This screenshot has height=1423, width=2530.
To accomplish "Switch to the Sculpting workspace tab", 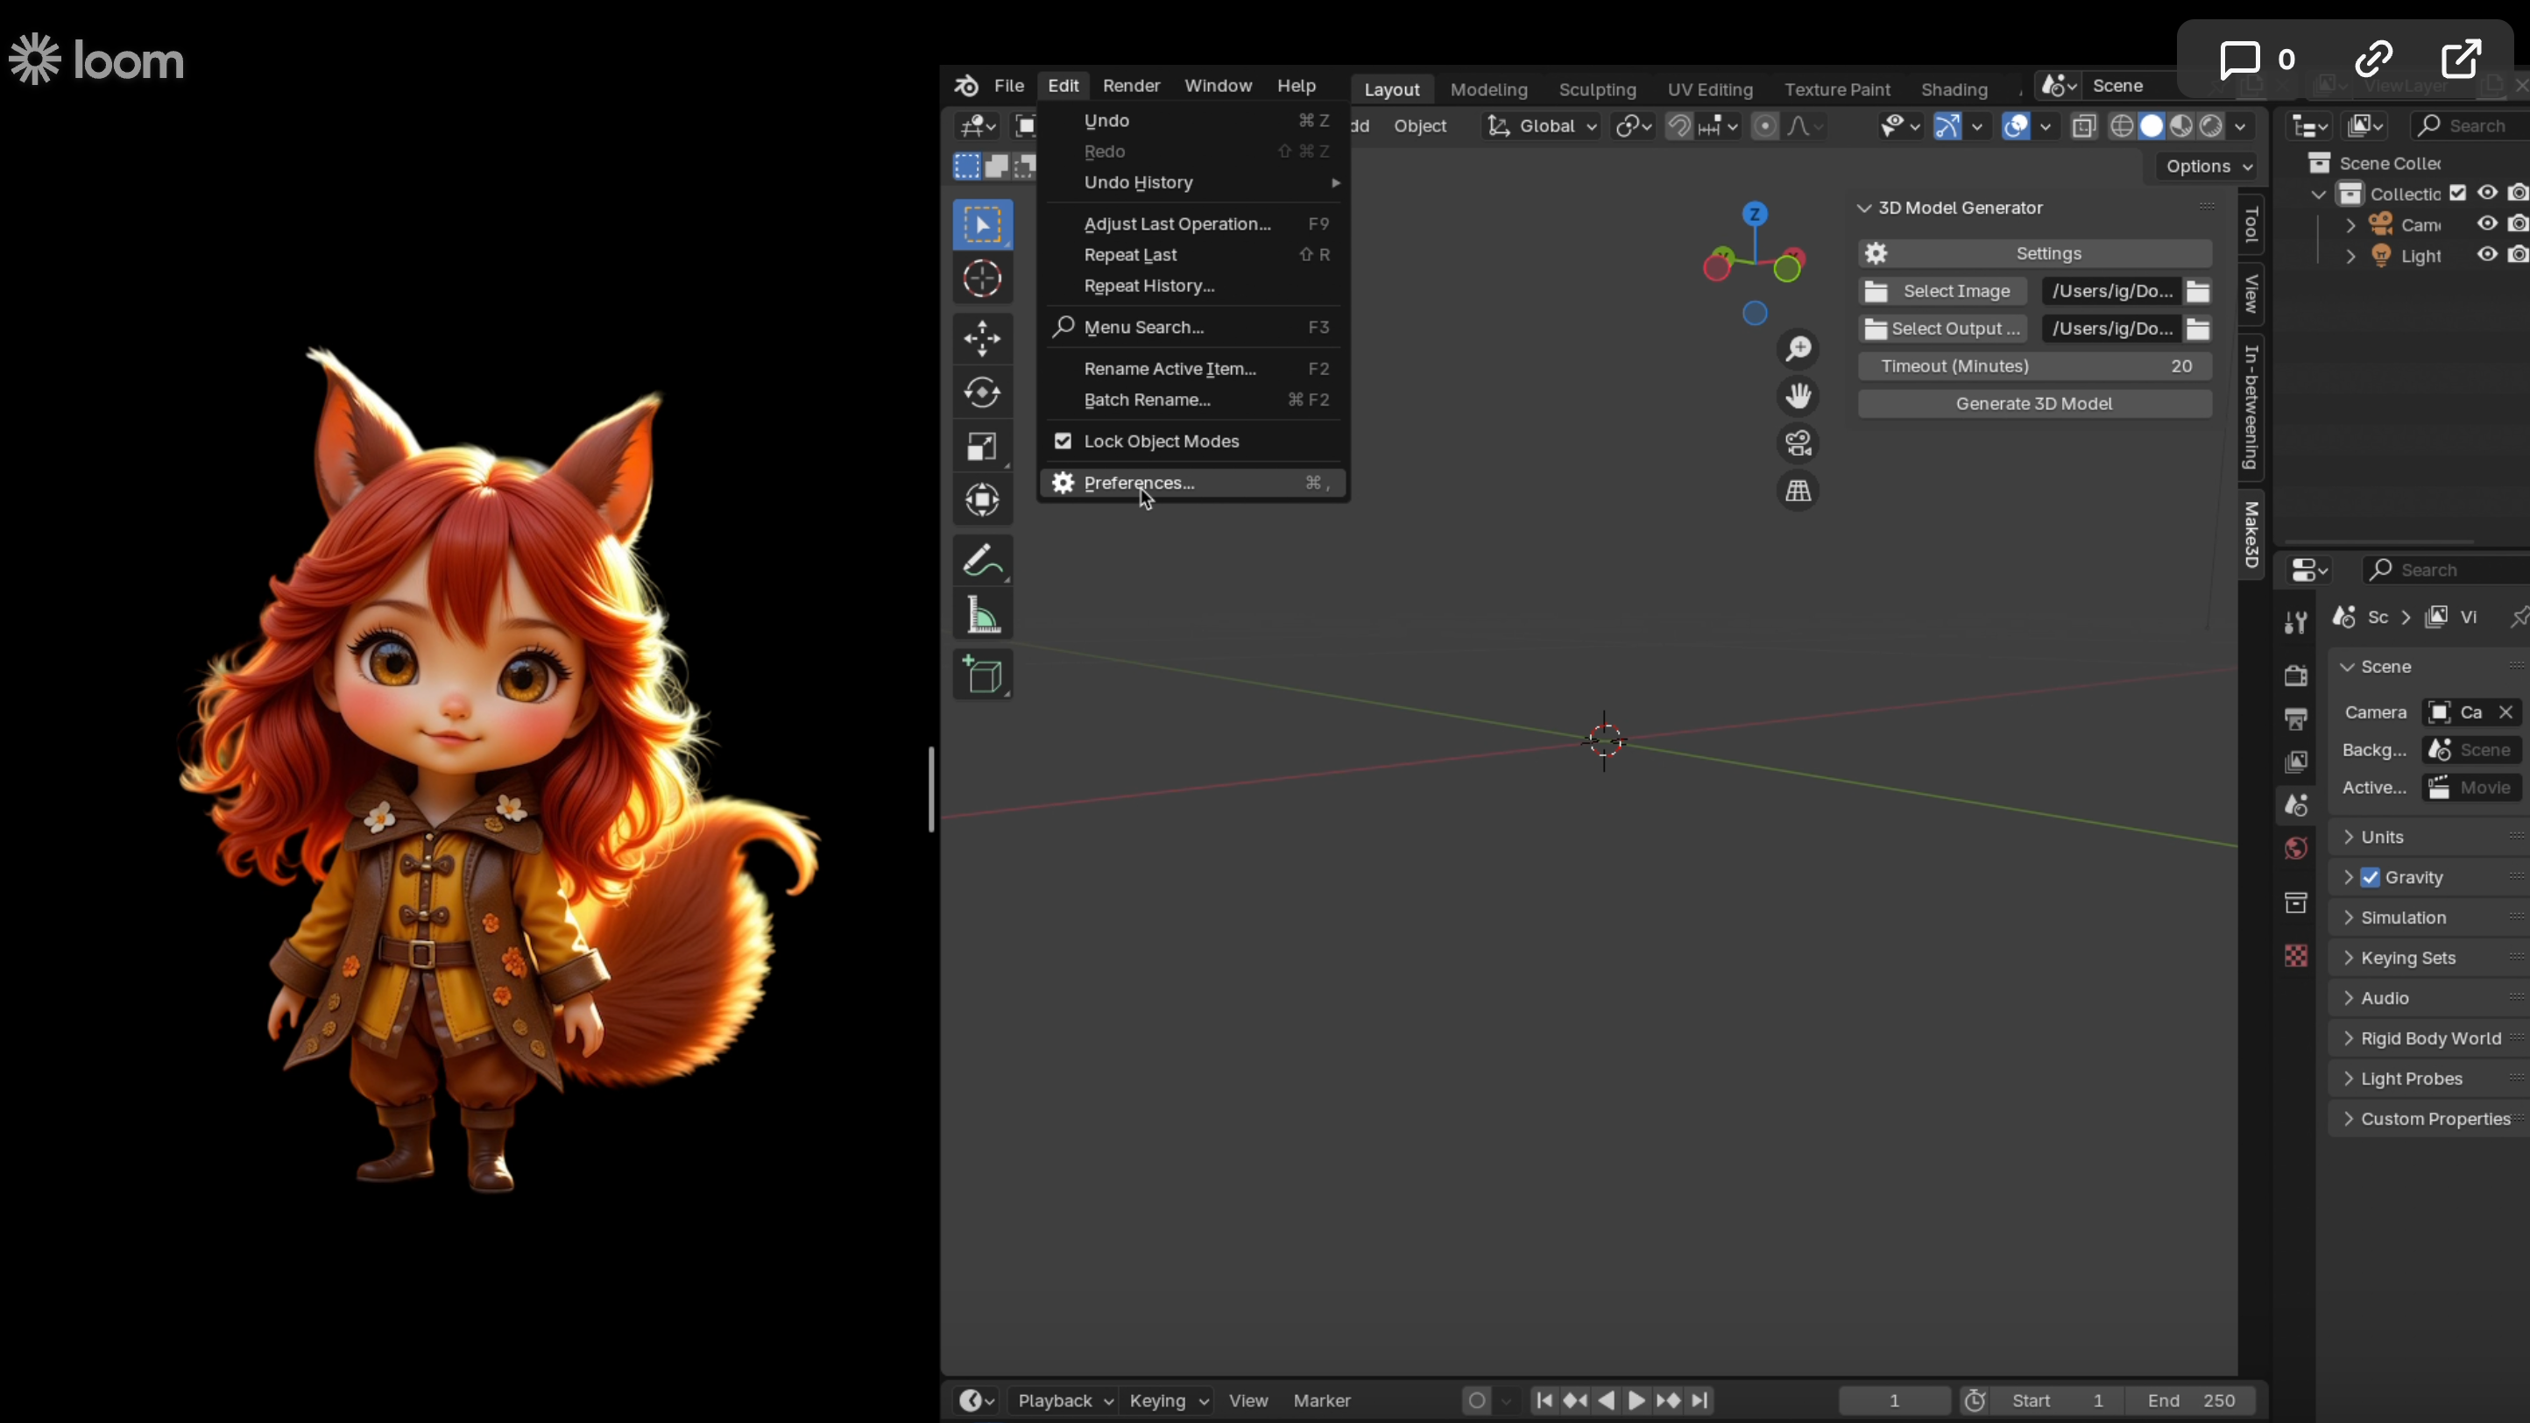I will click(x=1597, y=89).
